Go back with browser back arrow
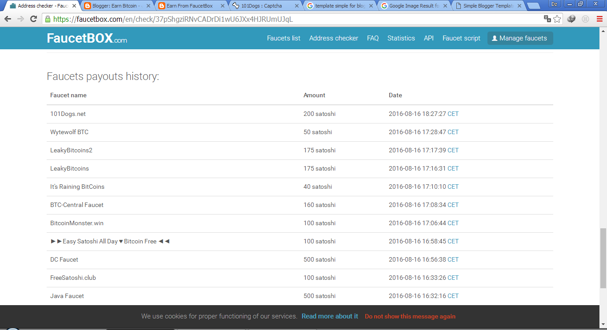607x330 pixels. (x=8, y=19)
